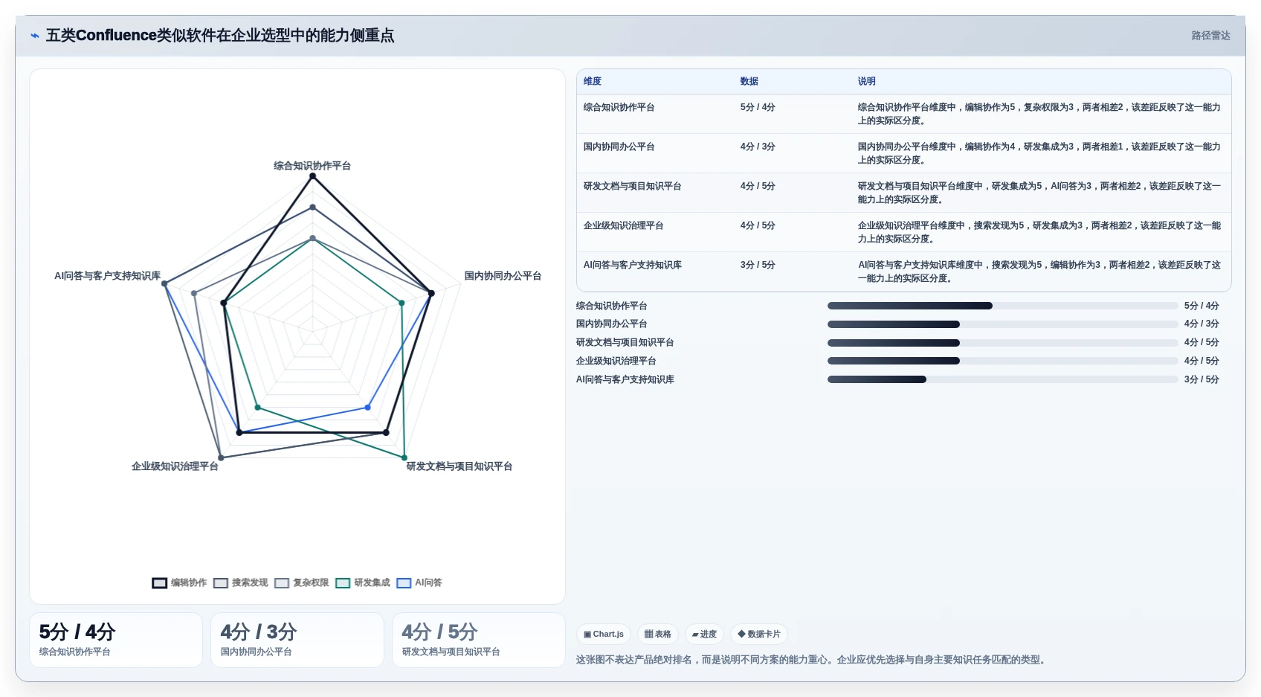This screenshot has width=1261, height=697.
Task: Click the AI问答与客户支持知识库 progress bar
Action: (x=1002, y=379)
